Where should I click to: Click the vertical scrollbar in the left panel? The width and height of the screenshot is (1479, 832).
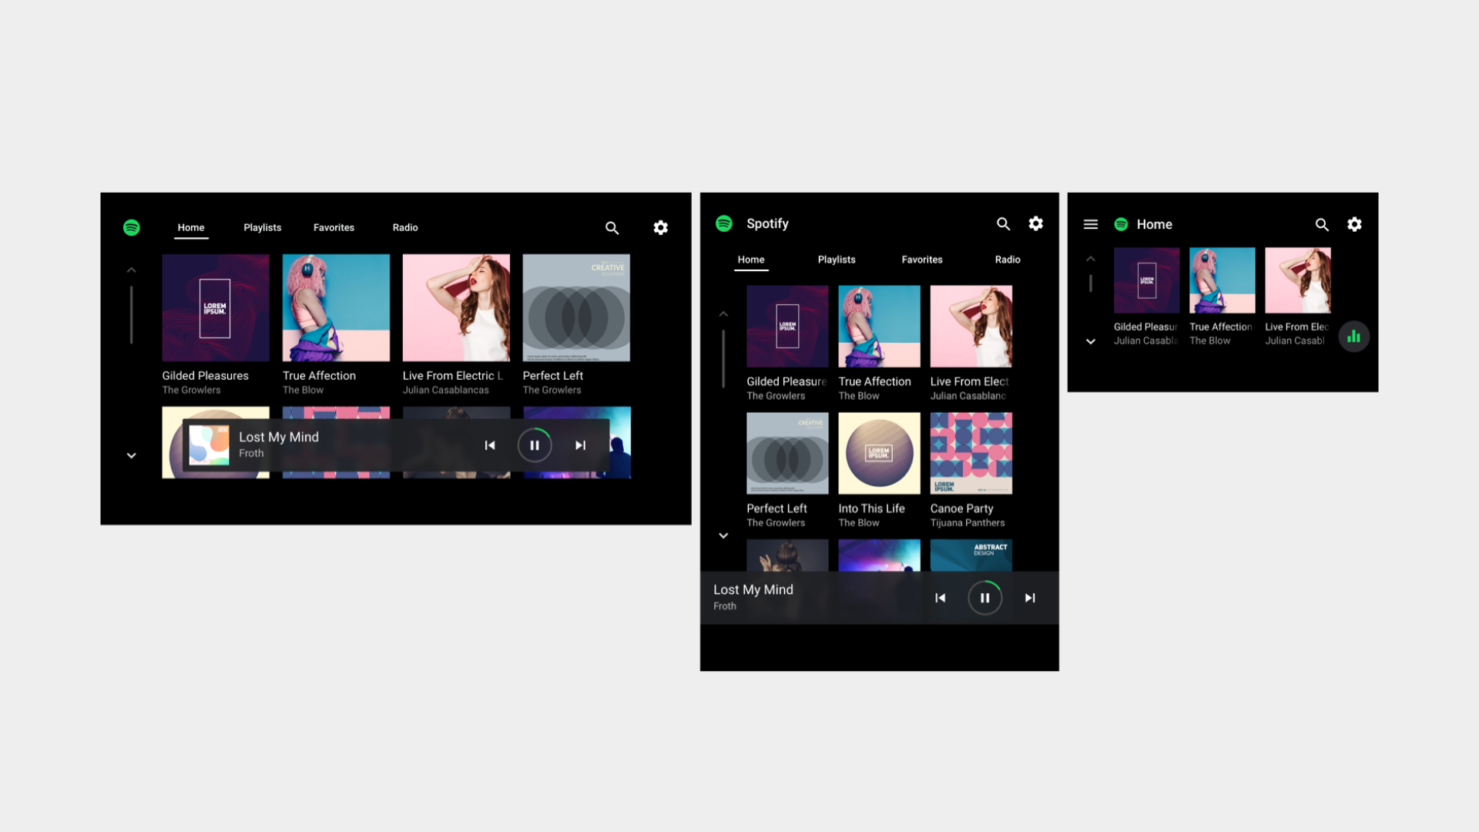tap(132, 314)
